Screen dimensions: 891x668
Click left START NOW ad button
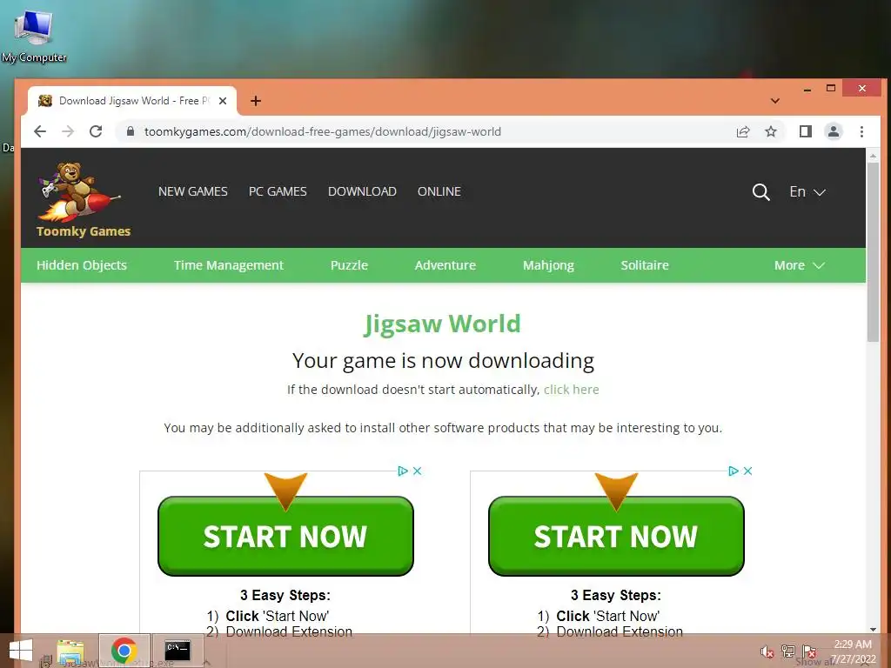(x=285, y=536)
